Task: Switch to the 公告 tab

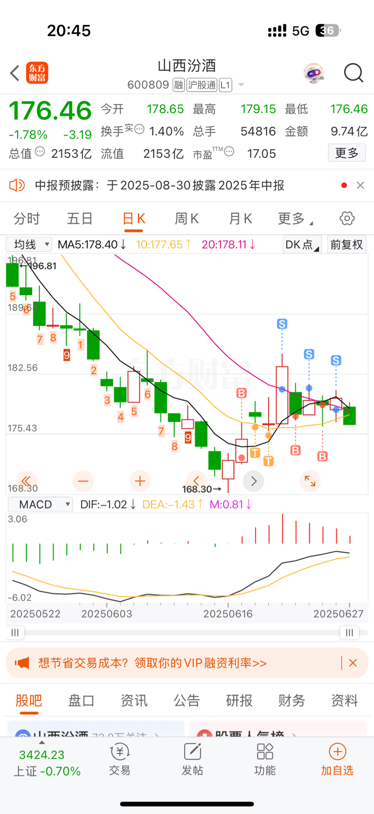Action: coord(187,700)
